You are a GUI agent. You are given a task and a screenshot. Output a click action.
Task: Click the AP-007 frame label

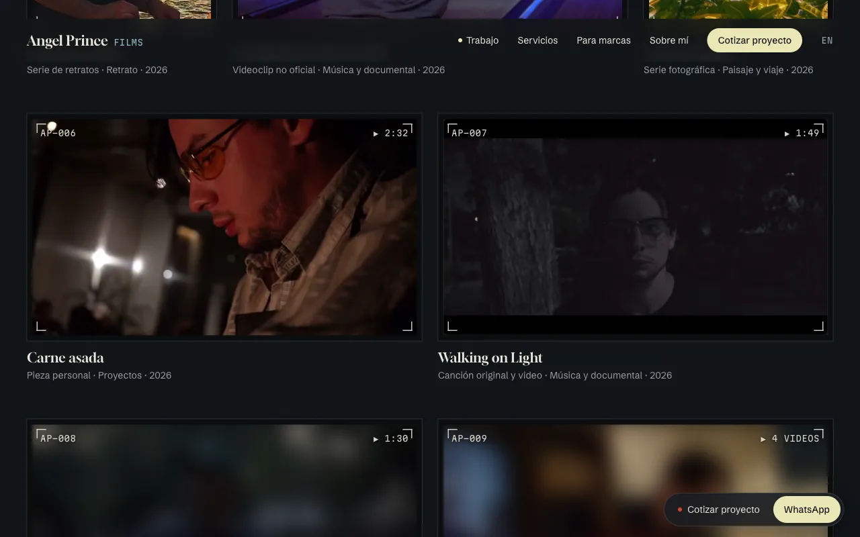tap(470, 133)
